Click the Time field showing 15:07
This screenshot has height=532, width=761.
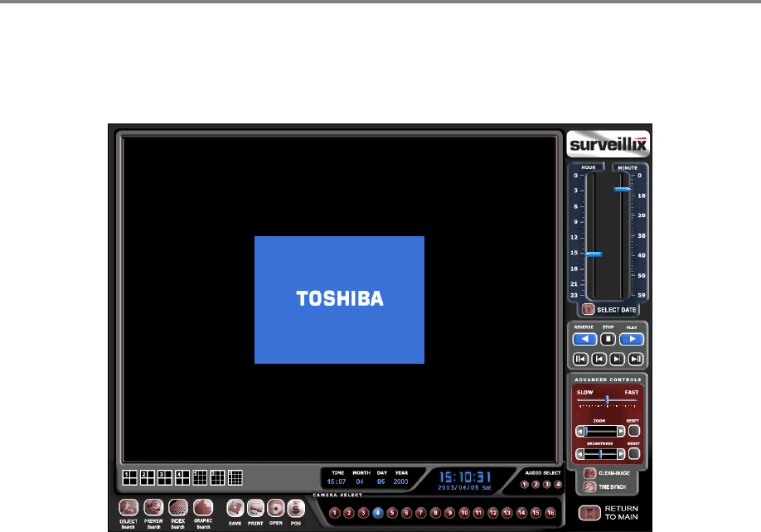coord(337,481)
